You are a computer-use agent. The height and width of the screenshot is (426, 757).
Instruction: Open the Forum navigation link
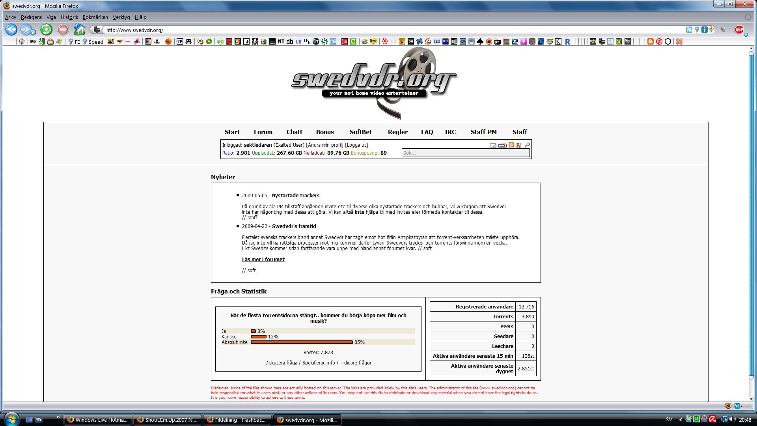click(263, 132)
